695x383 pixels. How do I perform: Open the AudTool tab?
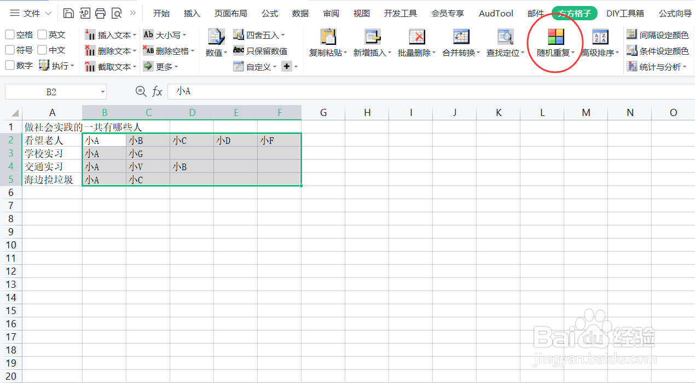tap(496, 13)
